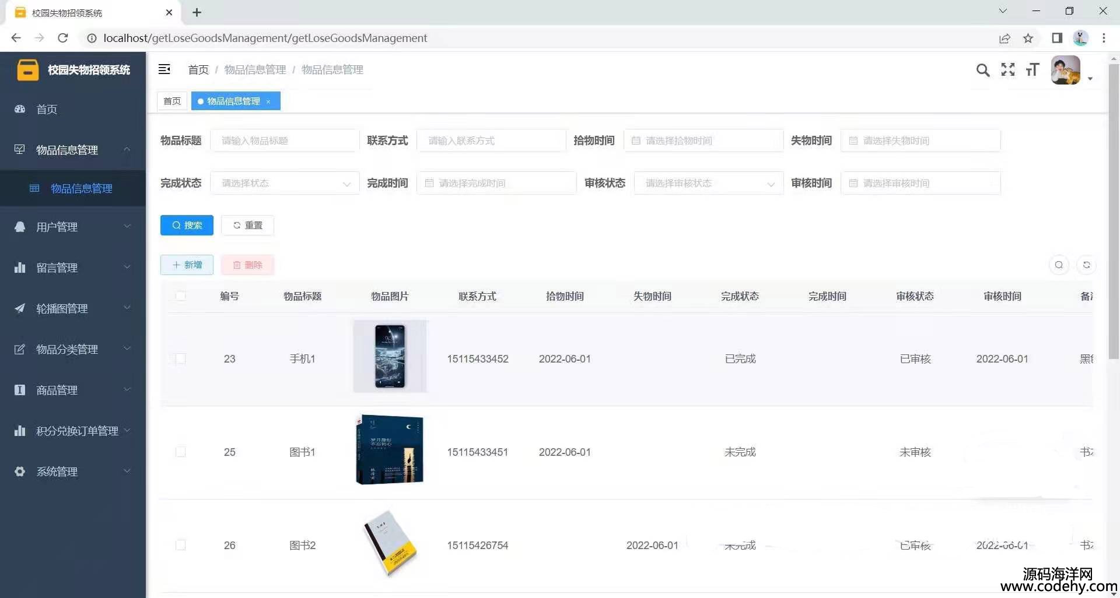Bookmark this page with star icon
The height and width of the screenshot is (598, 1120).
point(1028,38)
